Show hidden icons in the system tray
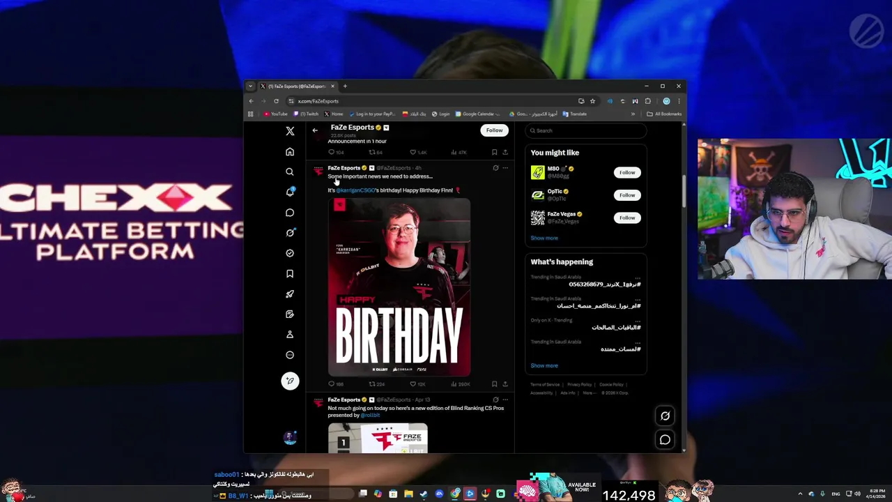This screenshot has width=892, height=502. coord(800,494)
